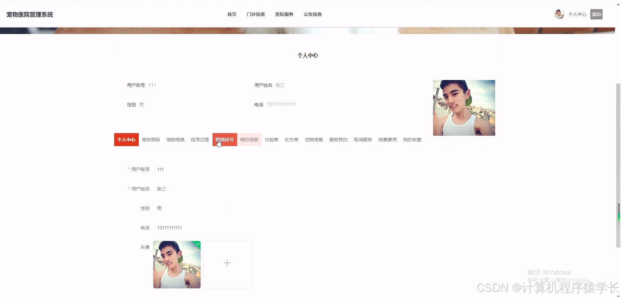Open the 我的收藏 tab

[412, 140]
